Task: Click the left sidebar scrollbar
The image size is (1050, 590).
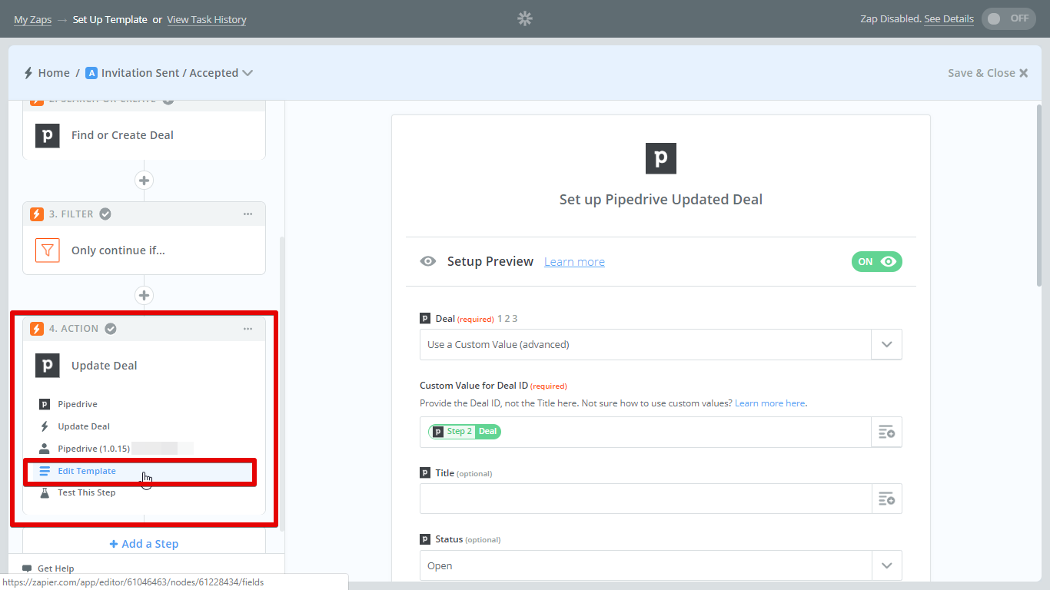Action: click(281, 383)
